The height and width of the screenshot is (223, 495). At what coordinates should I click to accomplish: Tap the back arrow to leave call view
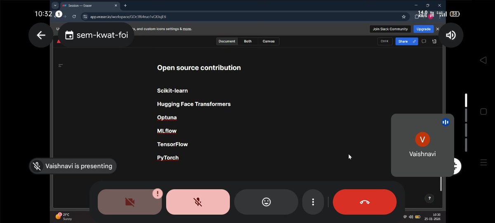(x=41, y=35)
